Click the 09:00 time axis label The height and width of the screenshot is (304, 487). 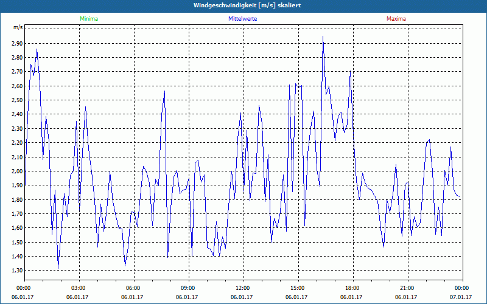189,288
